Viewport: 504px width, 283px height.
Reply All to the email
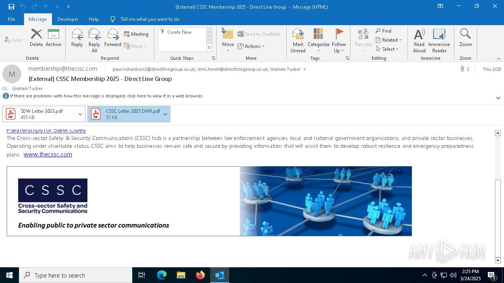[94, 40]
